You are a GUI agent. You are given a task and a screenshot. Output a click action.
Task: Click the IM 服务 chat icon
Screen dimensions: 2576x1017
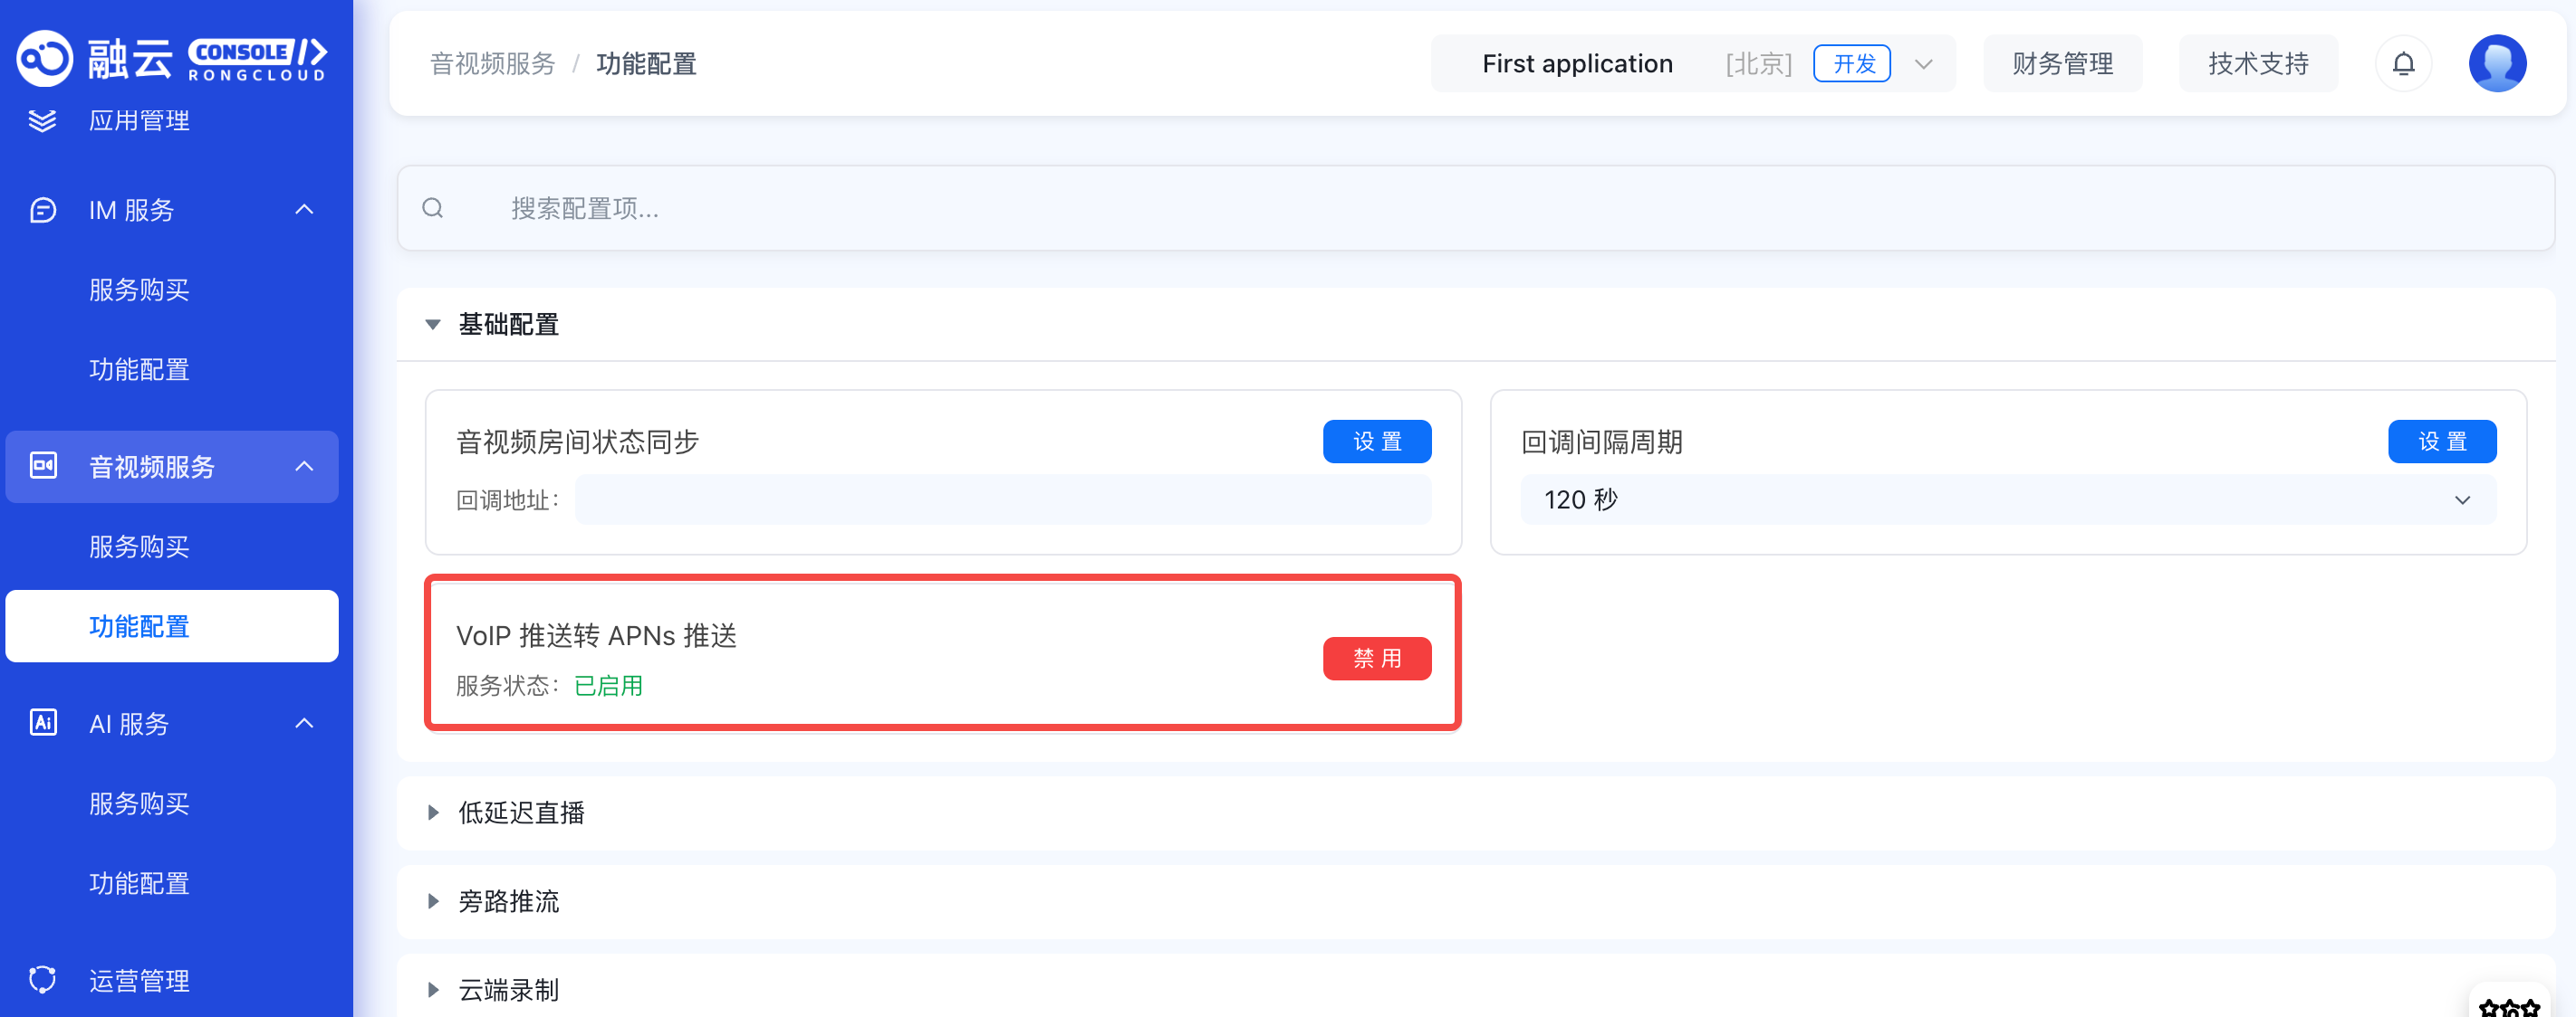click(x=42, y=210)
